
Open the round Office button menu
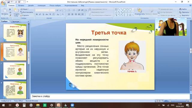click(3, 3)
